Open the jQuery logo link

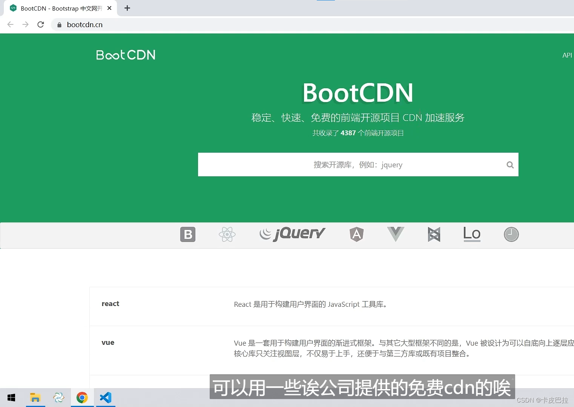click(x=292, y=234)
